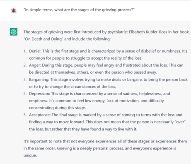The image size is (191, 164).
Task: Click the sentence starting "It's important to note"
Action: [105, 145]
